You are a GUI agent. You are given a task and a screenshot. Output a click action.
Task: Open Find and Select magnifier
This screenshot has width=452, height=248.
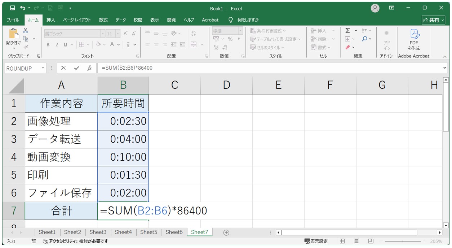pos(365,39)
